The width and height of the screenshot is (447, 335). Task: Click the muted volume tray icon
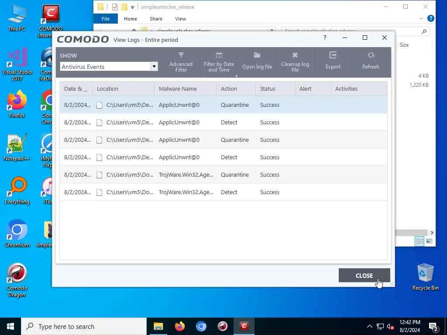click(390, 326)
